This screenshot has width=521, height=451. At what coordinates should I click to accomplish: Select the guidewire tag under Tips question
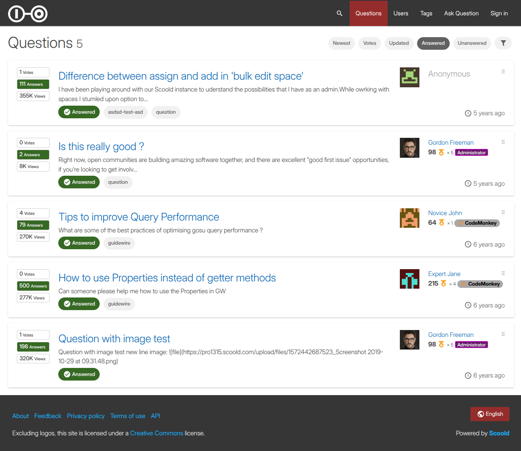click(119, 243)
